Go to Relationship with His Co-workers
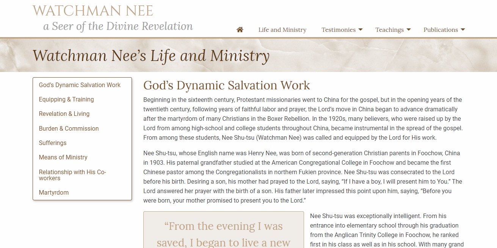Screen dimensions: 497x248 click(x=72, y=175)
